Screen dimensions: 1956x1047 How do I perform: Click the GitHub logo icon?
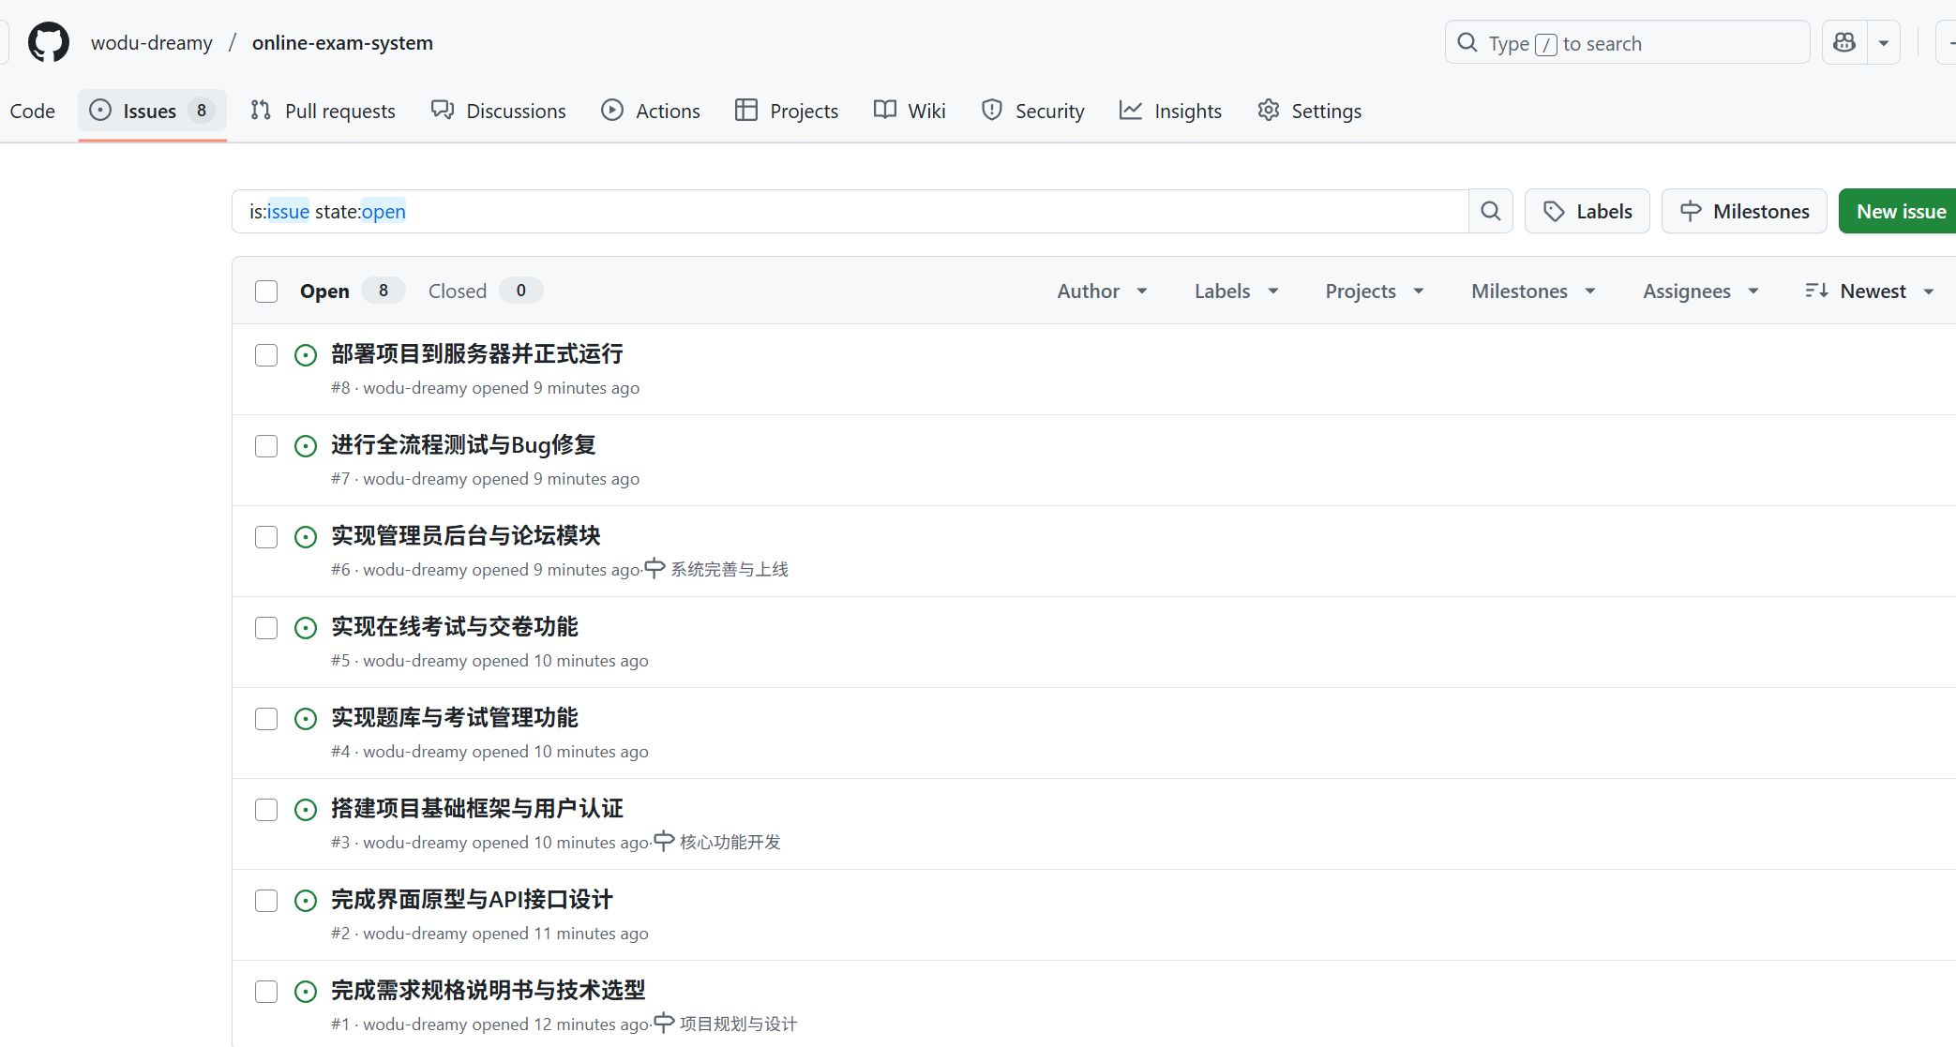pyautogui.click(x=49, y=43)
